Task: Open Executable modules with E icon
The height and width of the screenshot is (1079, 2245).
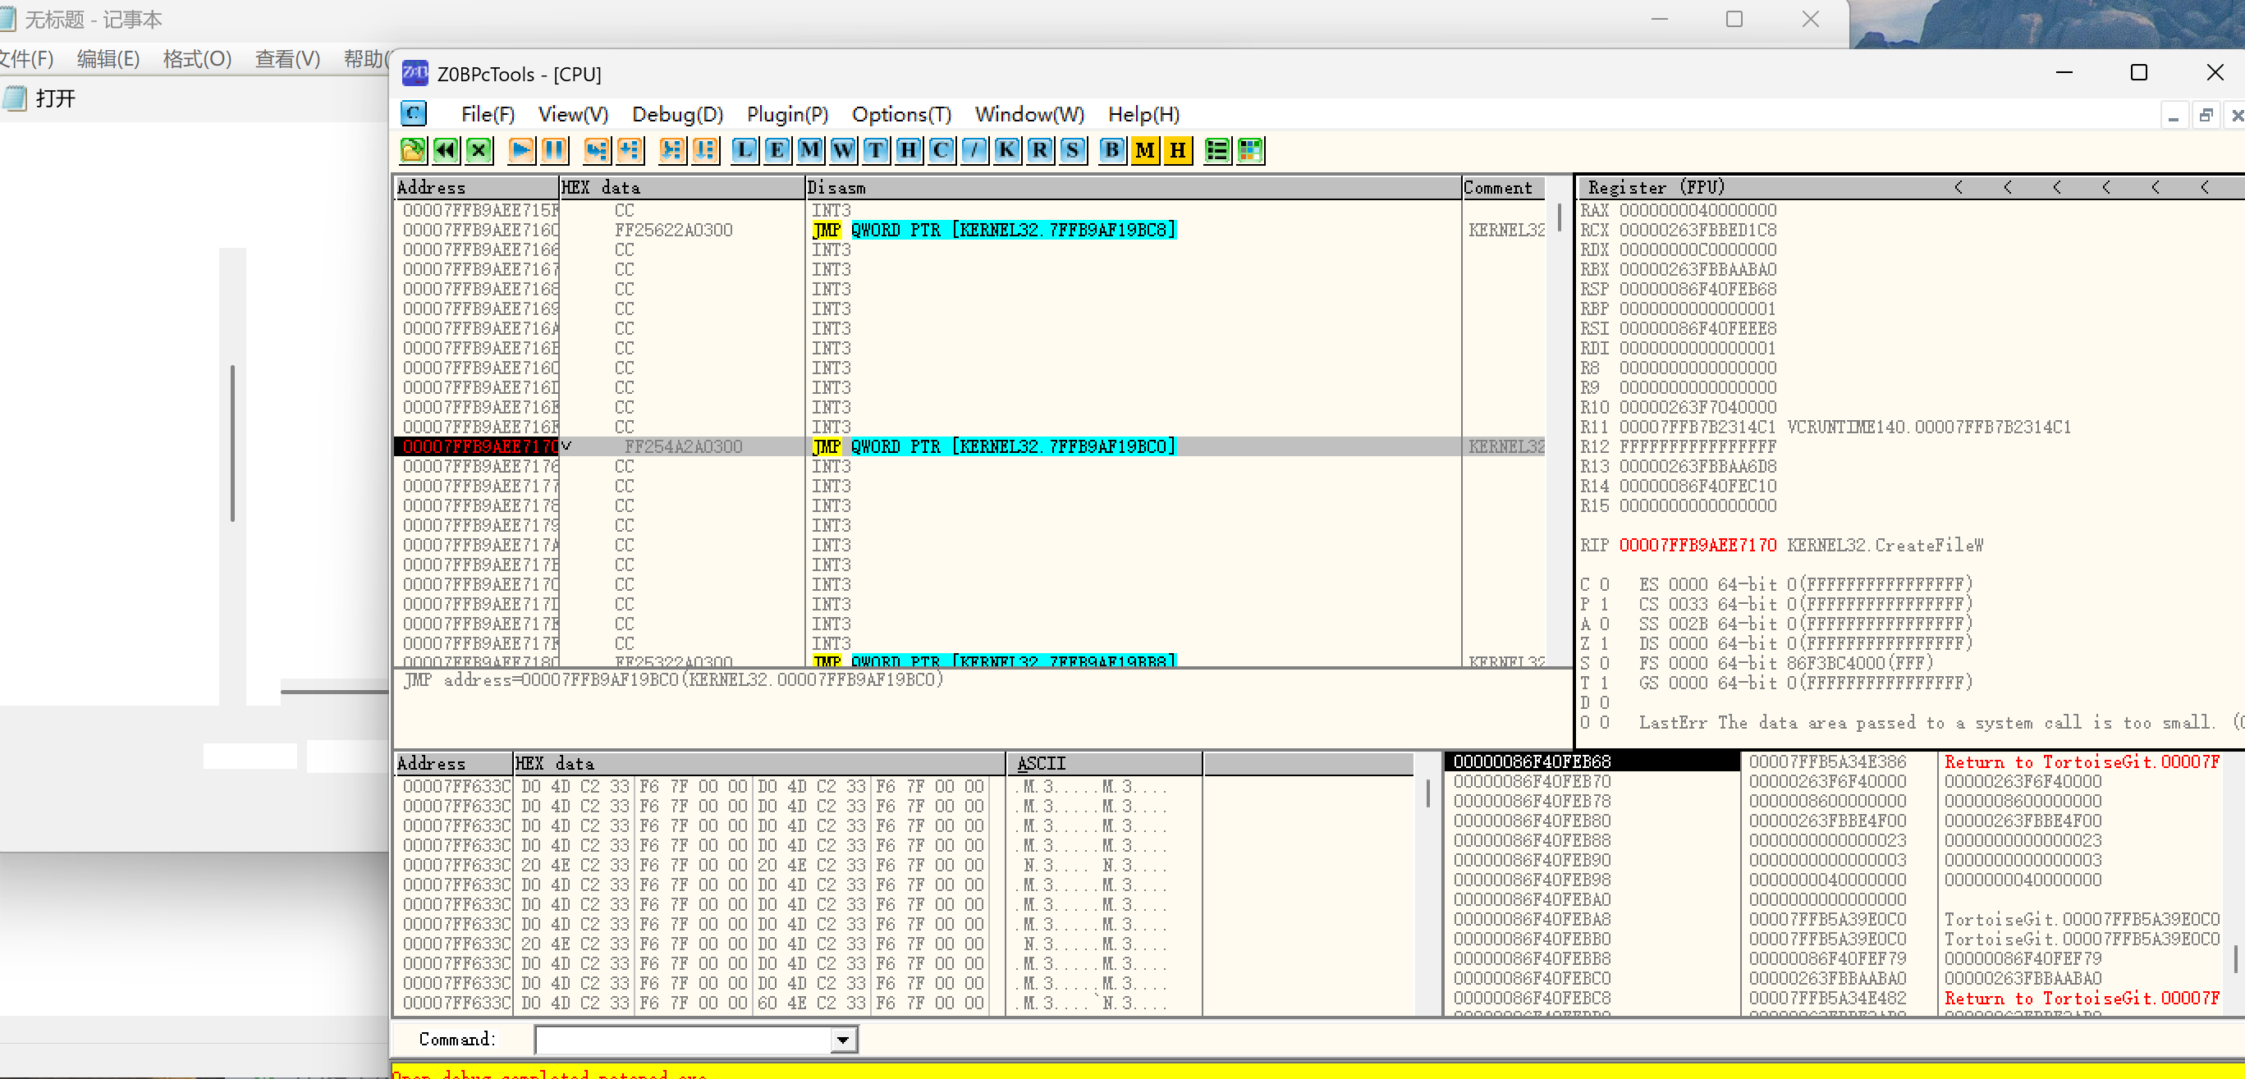Action: pyautogui.click(x=777, y=151)
